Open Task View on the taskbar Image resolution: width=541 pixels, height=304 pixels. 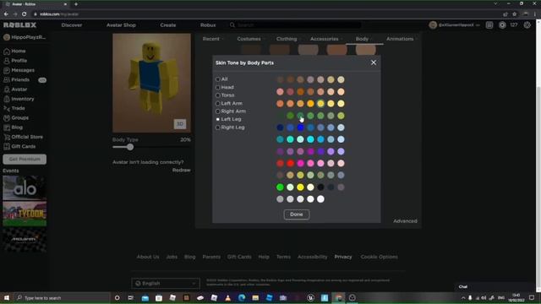[x=130, y=298]
